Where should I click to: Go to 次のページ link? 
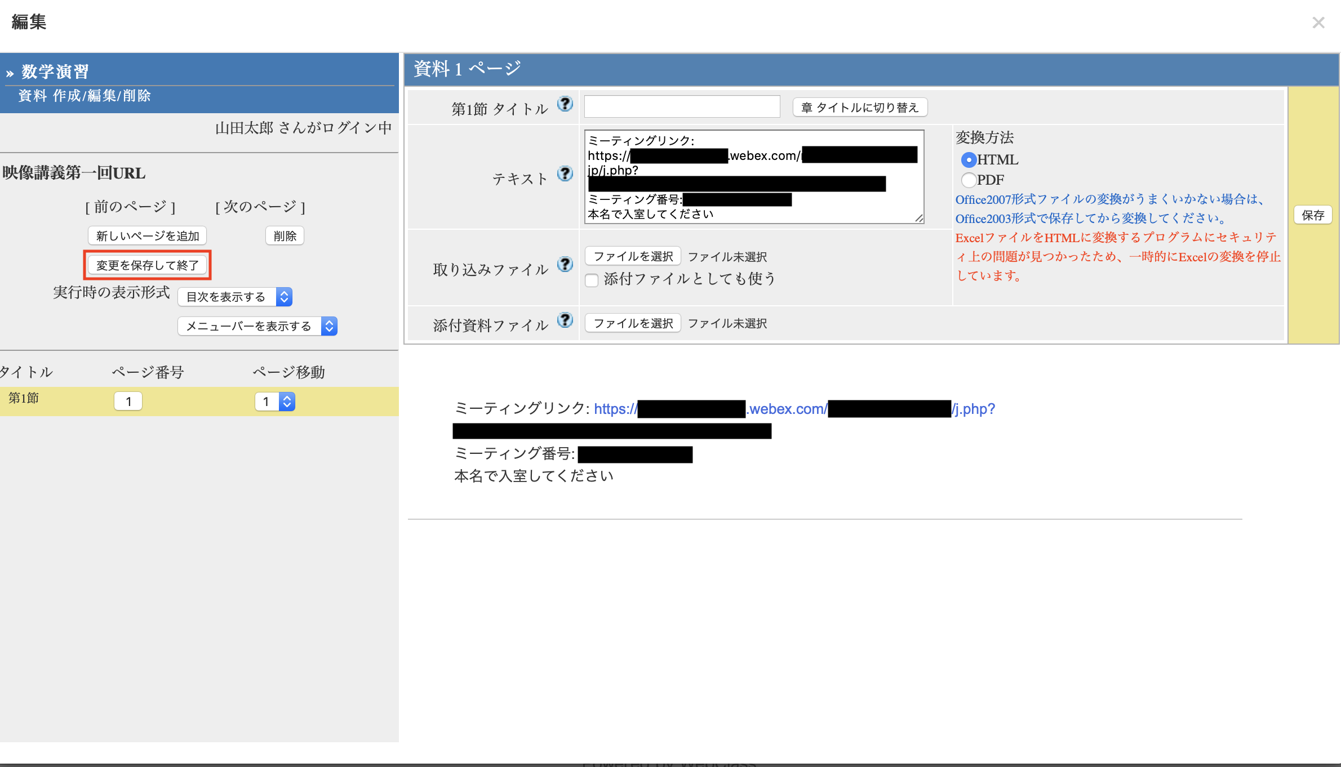[260, 207]
